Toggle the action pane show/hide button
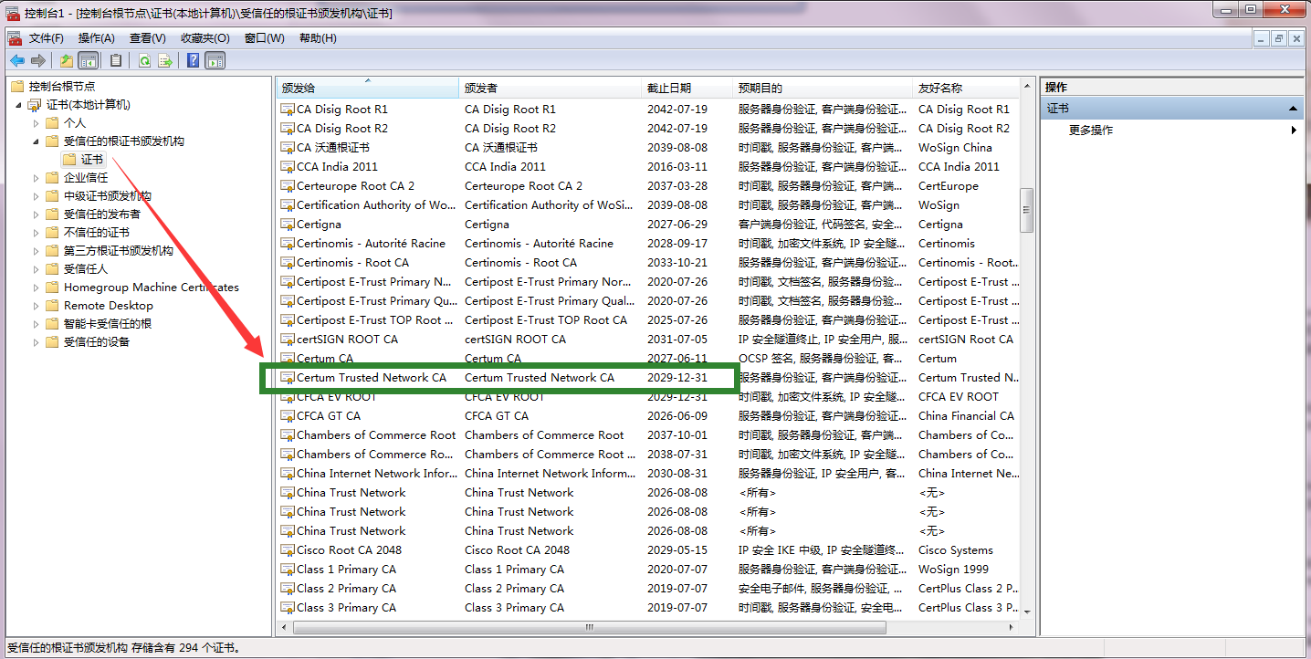 pyautogui.click(x=215, y=61)
